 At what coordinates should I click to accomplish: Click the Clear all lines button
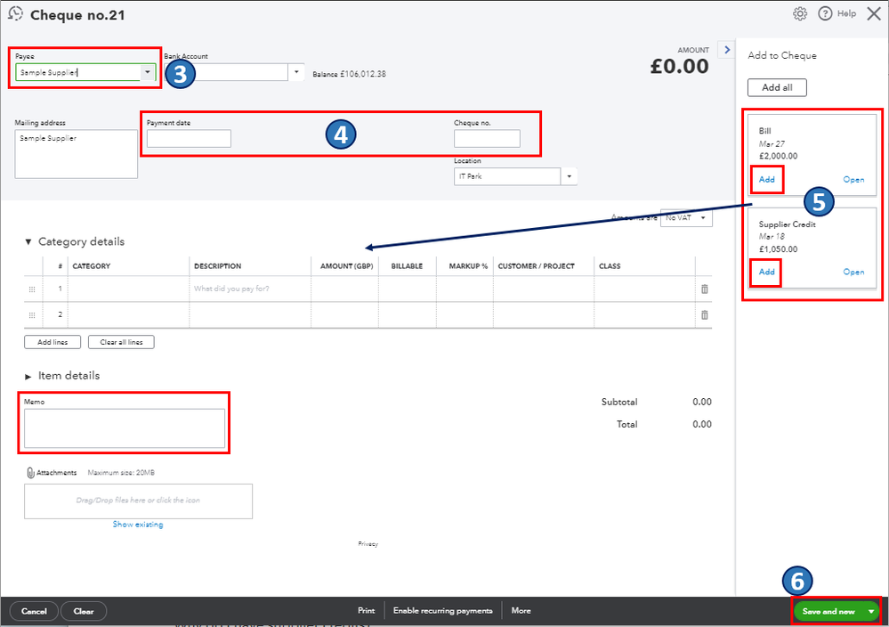(x=121, y=342)
